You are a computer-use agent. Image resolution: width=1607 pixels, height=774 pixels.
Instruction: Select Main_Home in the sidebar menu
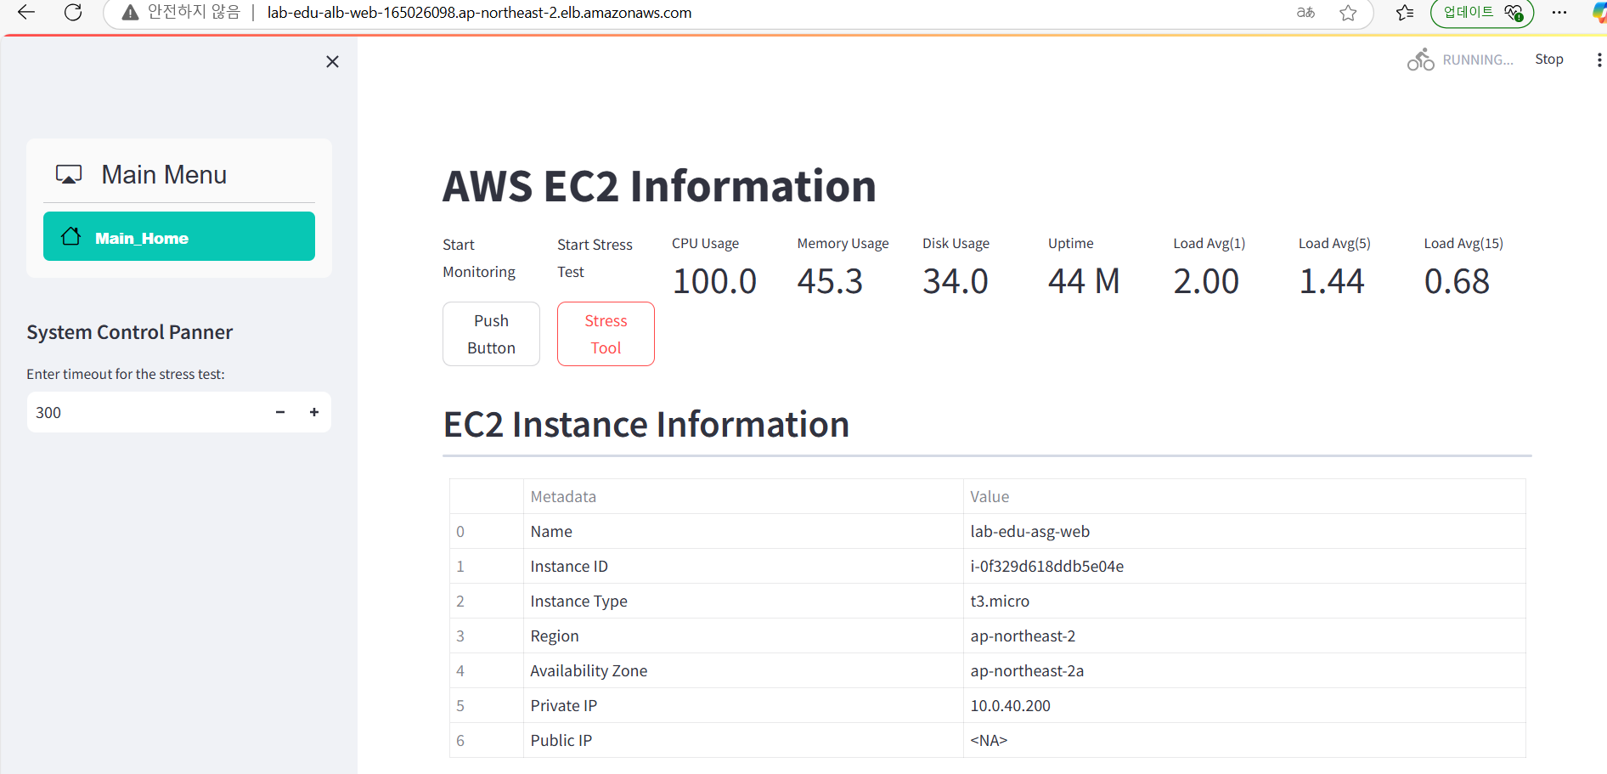coord(179,236)
